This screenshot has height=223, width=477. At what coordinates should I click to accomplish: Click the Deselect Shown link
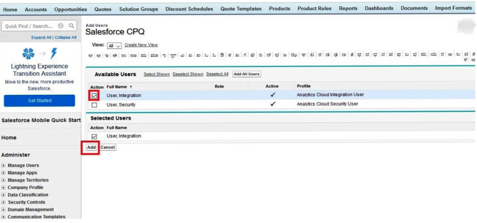pos(188,74)
